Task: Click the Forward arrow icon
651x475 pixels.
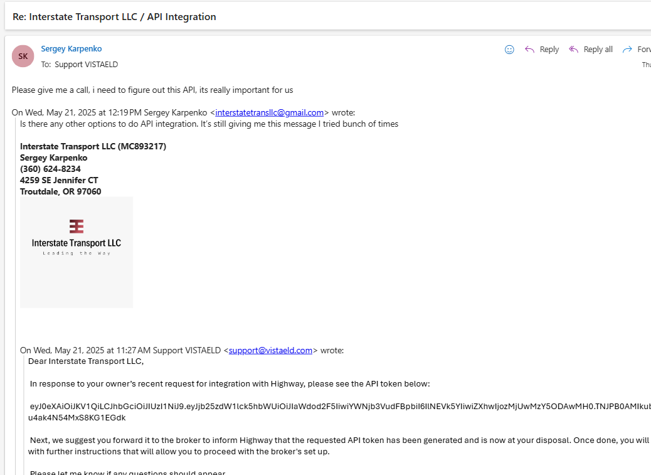Action: click(x=627, y=50)
